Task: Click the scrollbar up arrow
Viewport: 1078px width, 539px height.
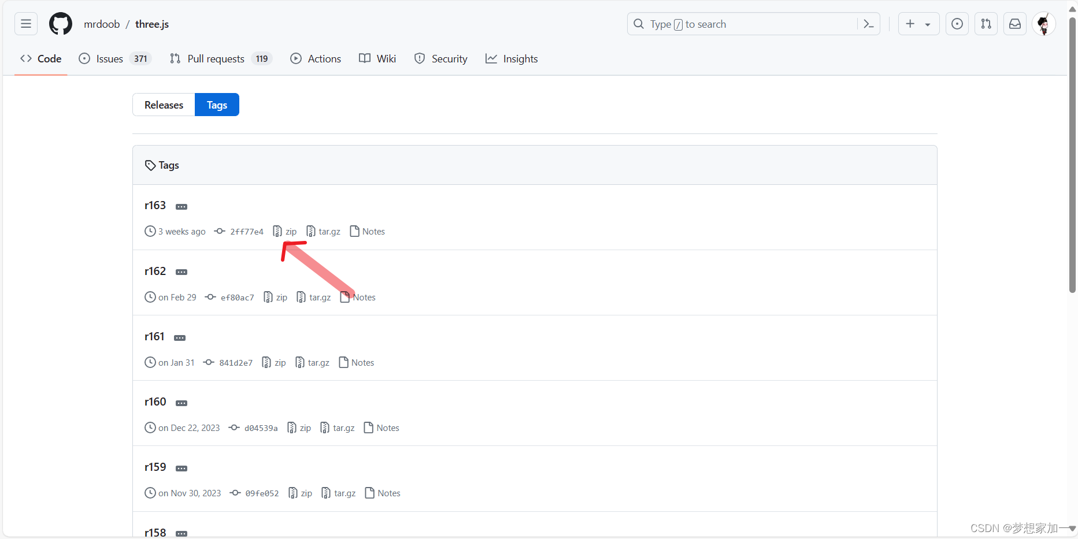Action: click(1072, 9)
